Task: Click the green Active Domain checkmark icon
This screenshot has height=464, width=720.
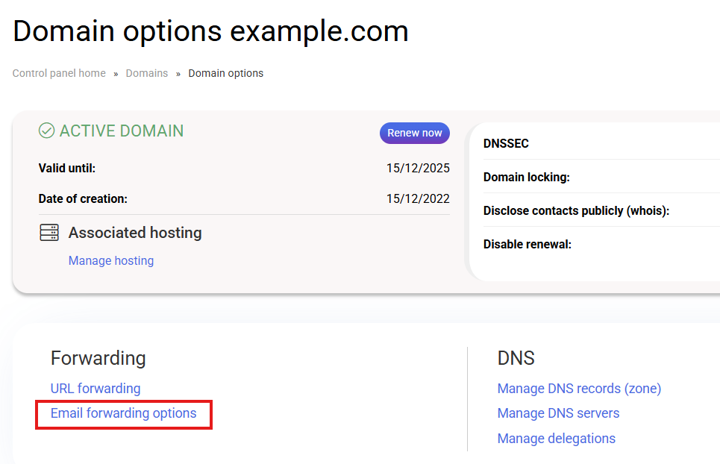Action: pos(46,131)
